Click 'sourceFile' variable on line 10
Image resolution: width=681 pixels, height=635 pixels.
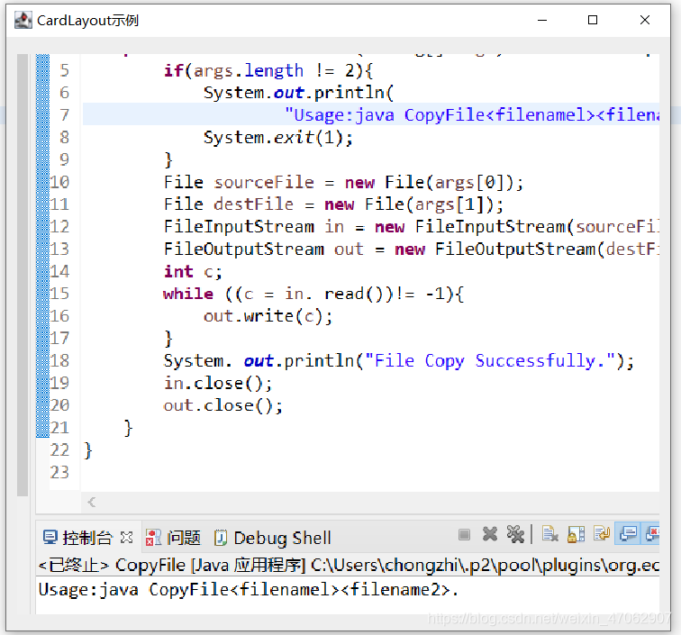[x=264, y=183]
